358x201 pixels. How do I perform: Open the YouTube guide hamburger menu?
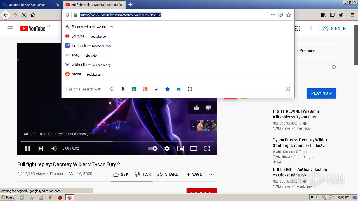tap(10, 28)
